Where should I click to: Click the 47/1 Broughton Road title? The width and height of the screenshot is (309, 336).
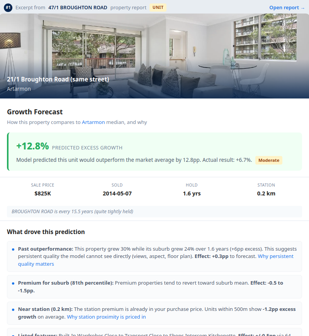[78, 8]
